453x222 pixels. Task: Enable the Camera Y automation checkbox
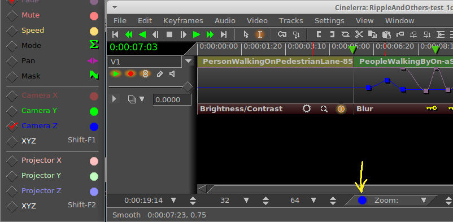[12, 111]
